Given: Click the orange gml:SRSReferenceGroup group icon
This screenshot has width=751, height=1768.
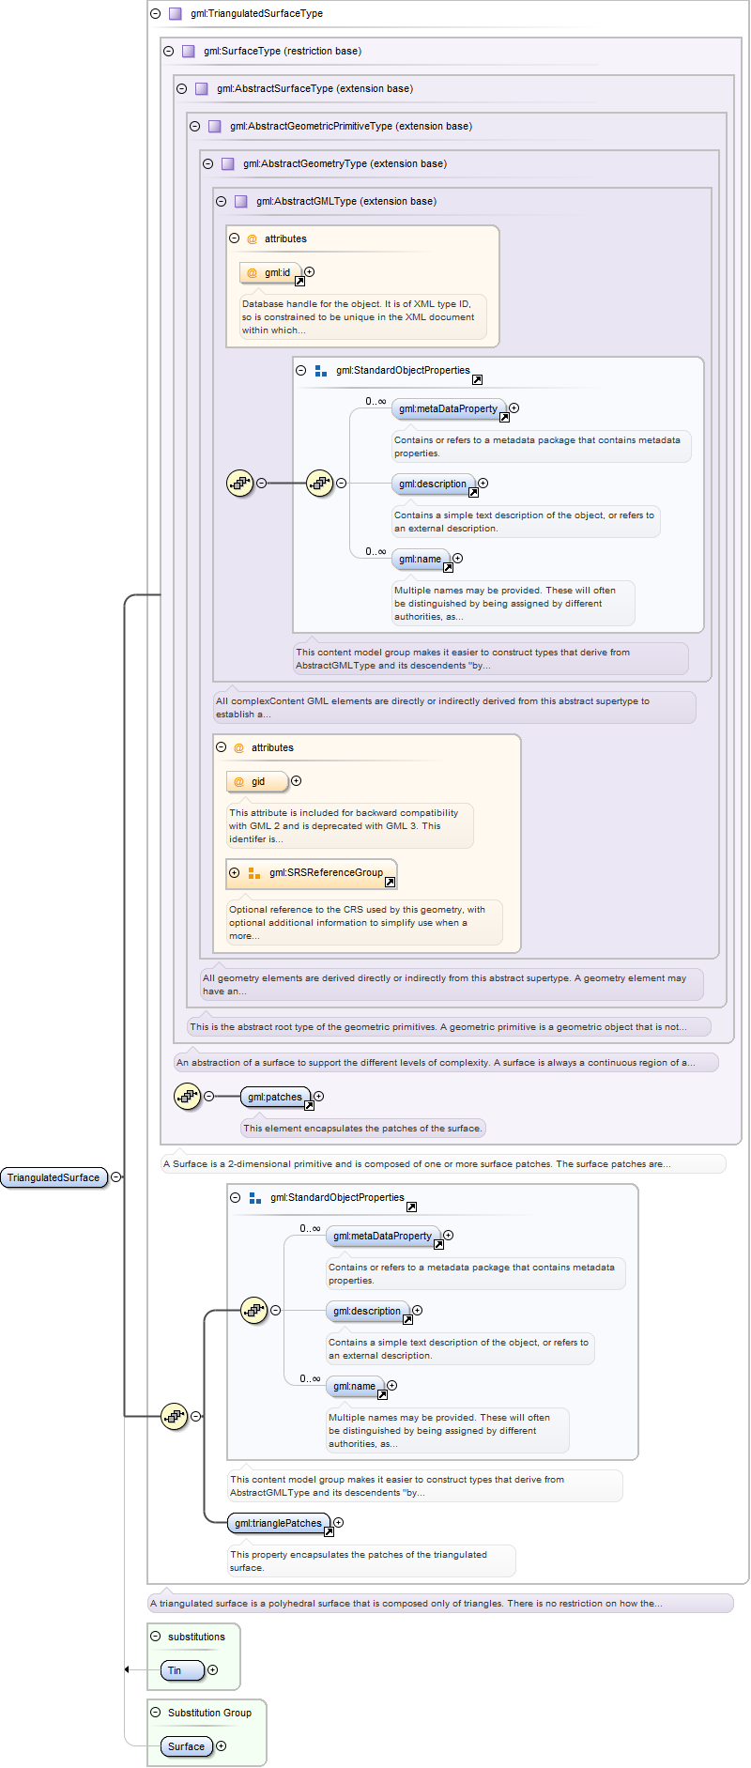Looking at the screenshot, I should pyautogui.click(x=254, y=873).
